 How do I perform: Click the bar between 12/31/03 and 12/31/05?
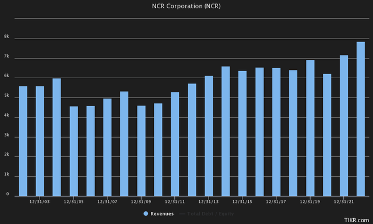coord(57,137)
